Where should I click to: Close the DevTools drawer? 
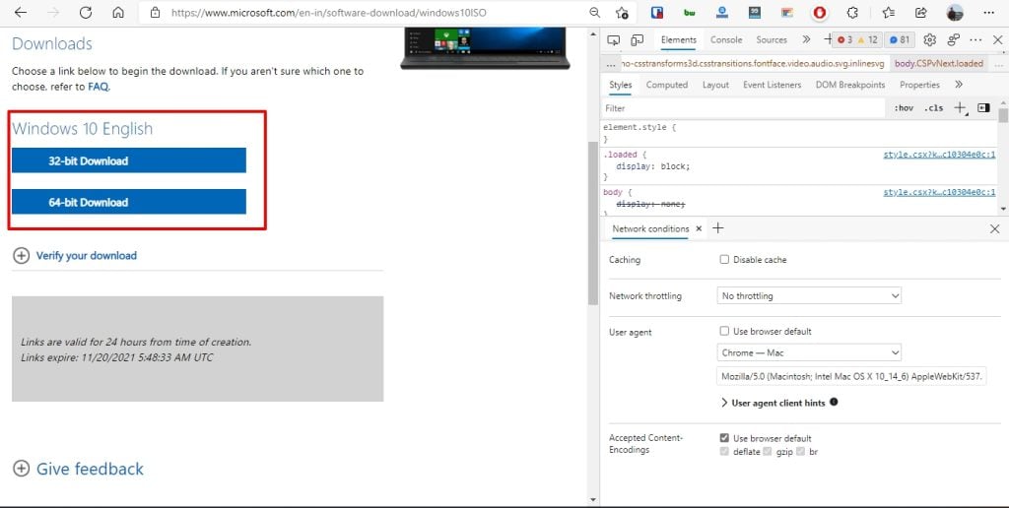coord(995,229)
